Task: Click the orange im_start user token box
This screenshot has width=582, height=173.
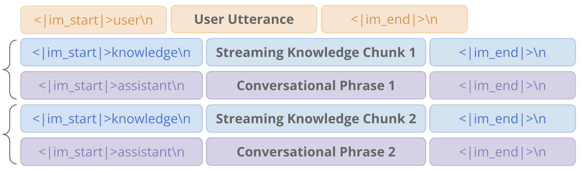Action: pos(93,20)
